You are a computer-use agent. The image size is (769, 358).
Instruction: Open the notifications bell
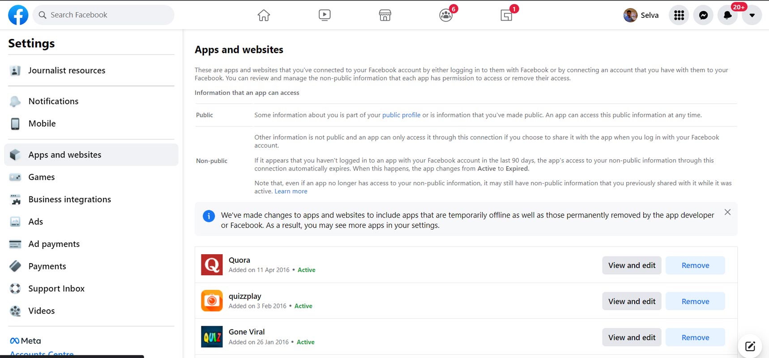(x=727, y=15)
